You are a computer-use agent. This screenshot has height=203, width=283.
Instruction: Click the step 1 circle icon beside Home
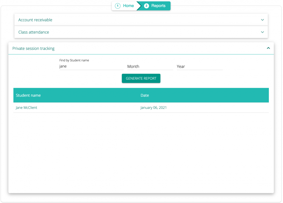(117, 6)
